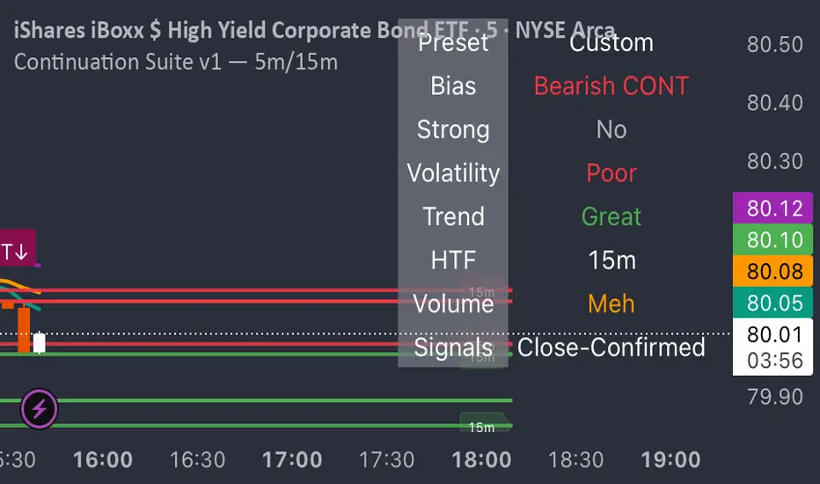Click the 80.50 price scale level
Screen dimensions: 820x484
(x=774, y=45)
